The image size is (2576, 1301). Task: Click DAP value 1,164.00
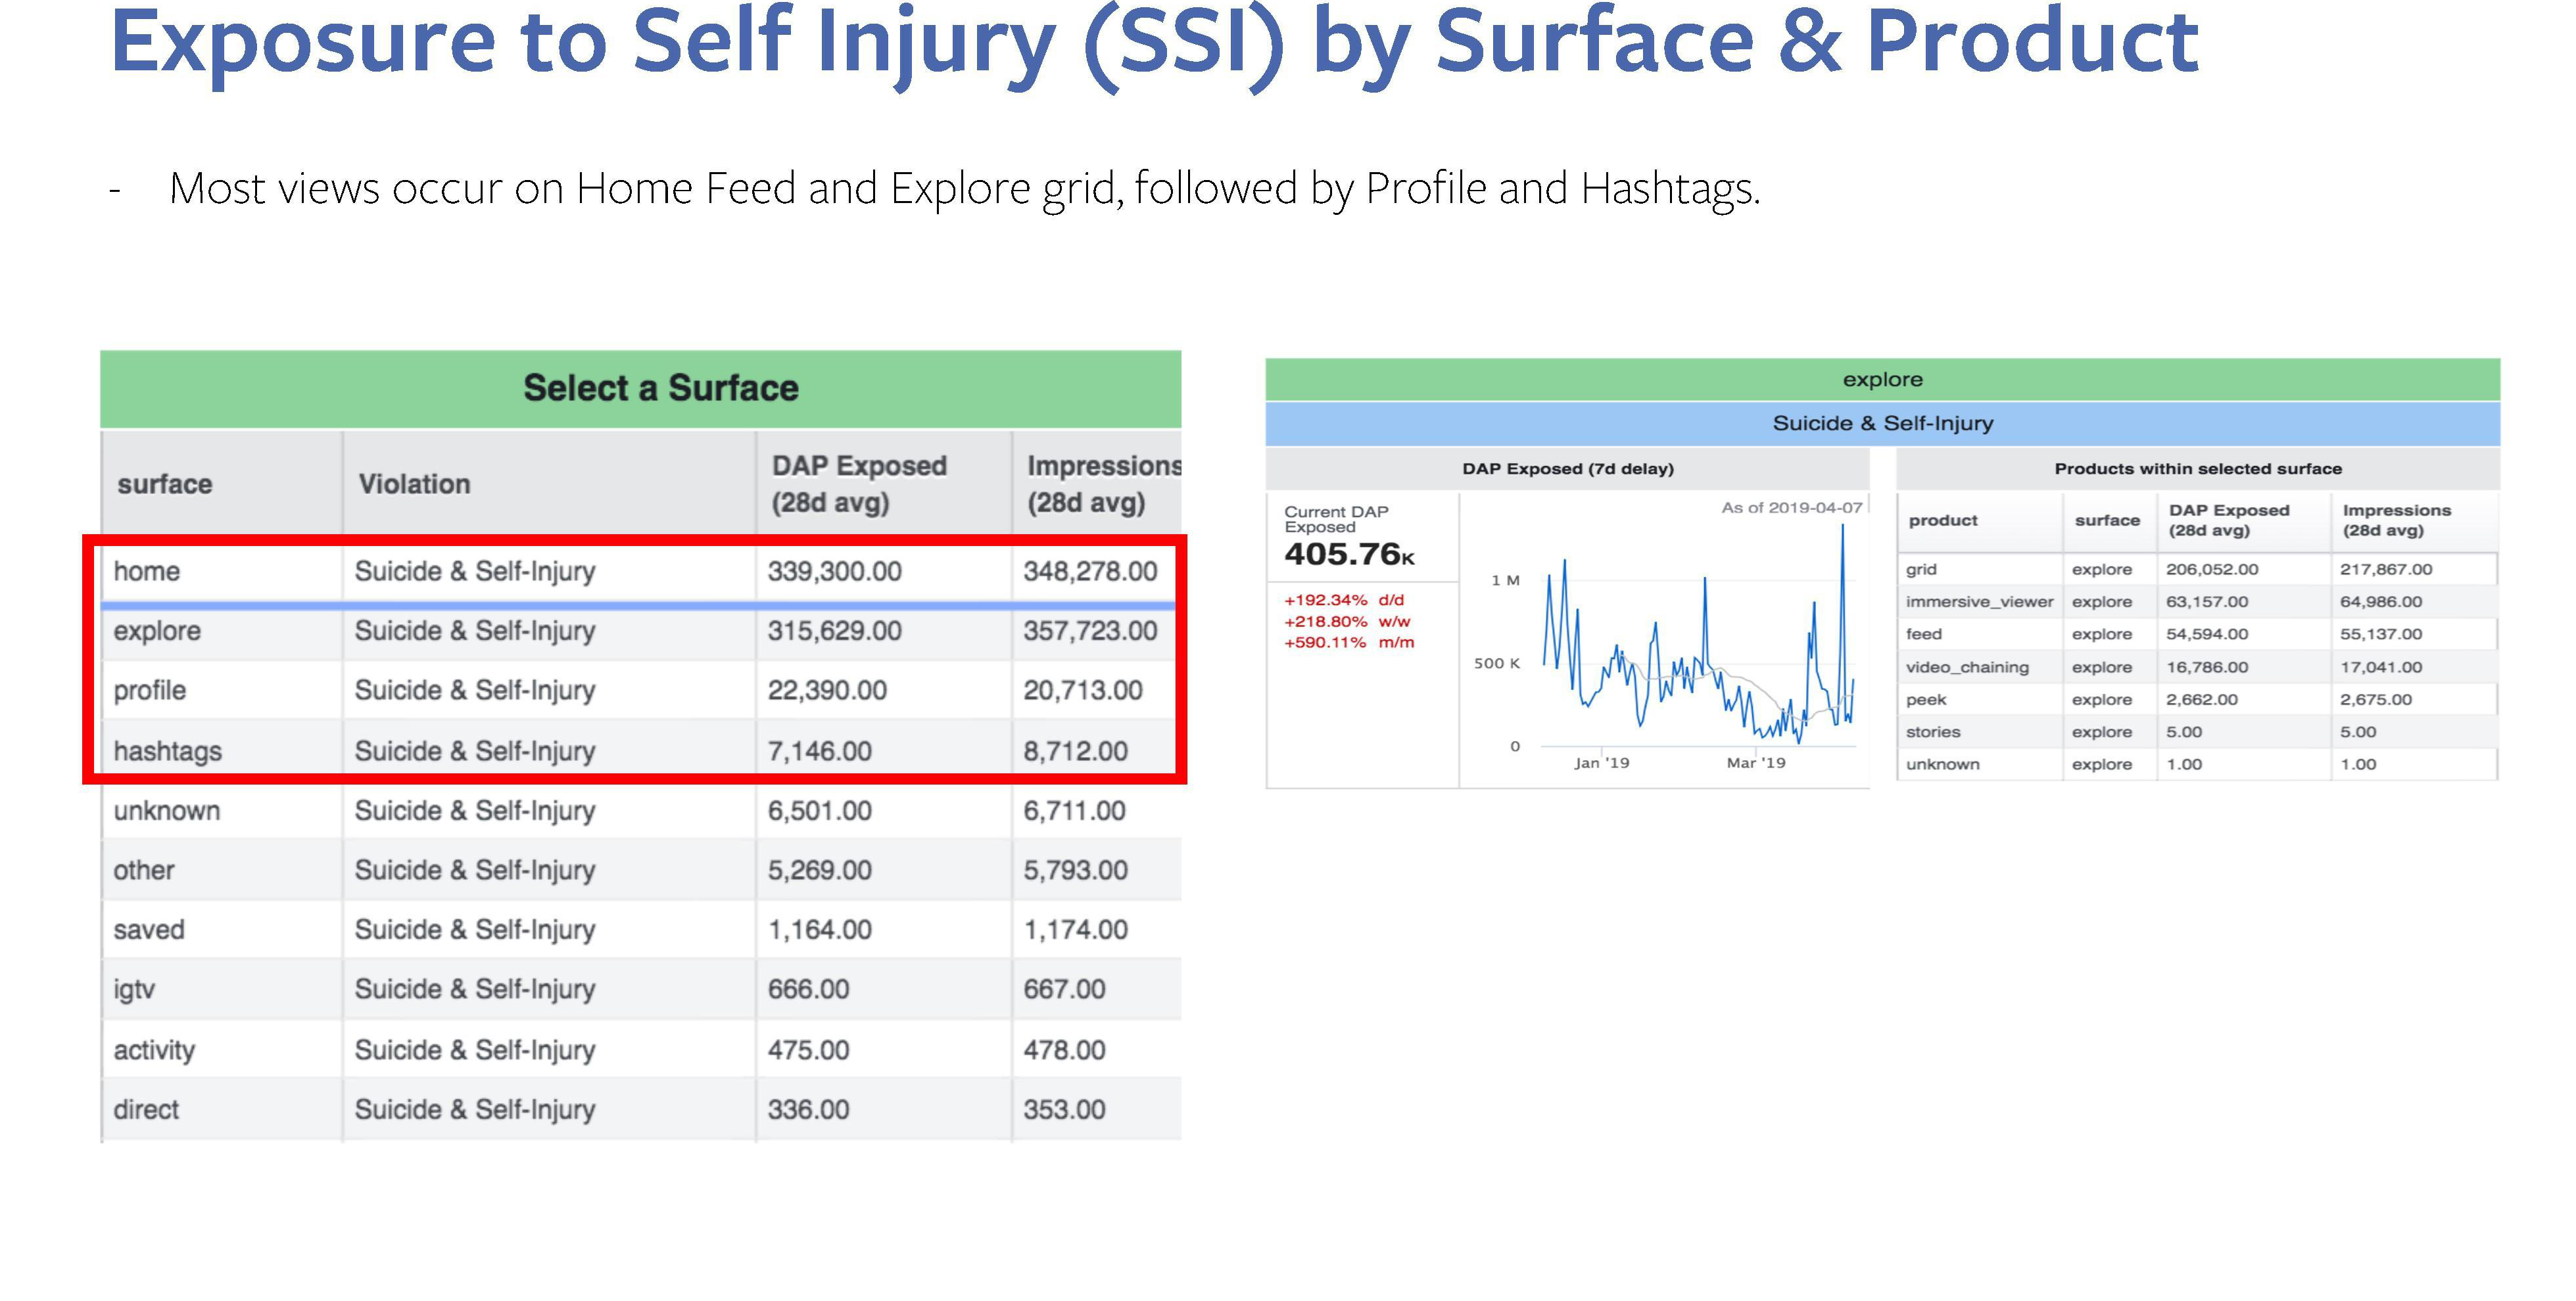point(819,930)
